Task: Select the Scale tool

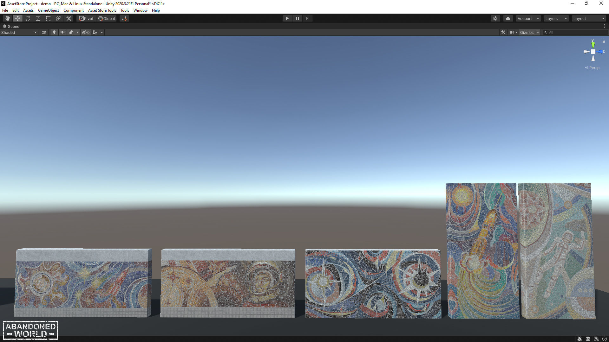Action: [38, 18]
